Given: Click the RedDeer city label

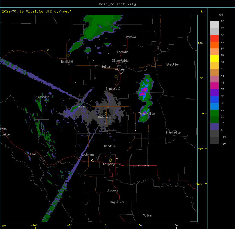Looking at the screenshot, I should 120,69.
